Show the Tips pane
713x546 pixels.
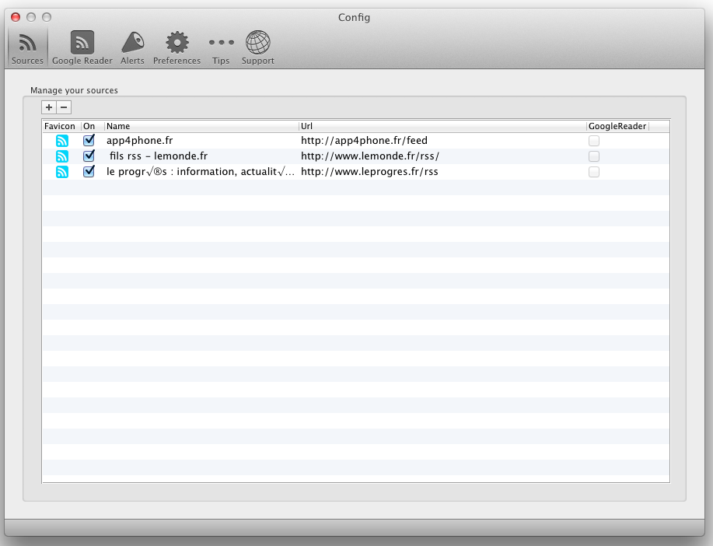[221, 47]
